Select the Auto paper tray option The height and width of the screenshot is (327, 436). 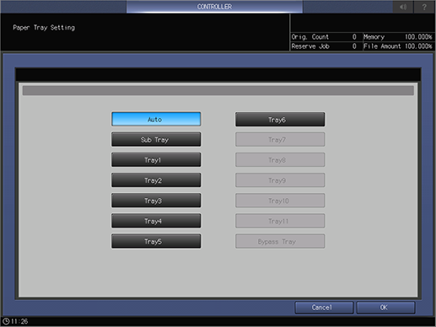pyautogui.click(x=156, y=119)
